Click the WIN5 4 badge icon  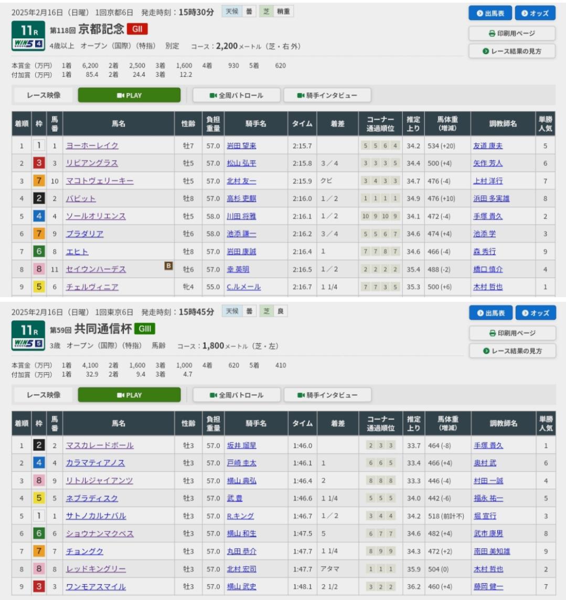pos(28,45)
